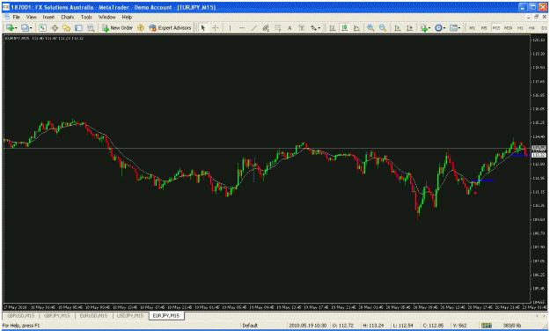The image size is (550, 331).
Task: Select the Fibonacci Retracement tool
Action: pyautogui.click(x=277, y=27)
